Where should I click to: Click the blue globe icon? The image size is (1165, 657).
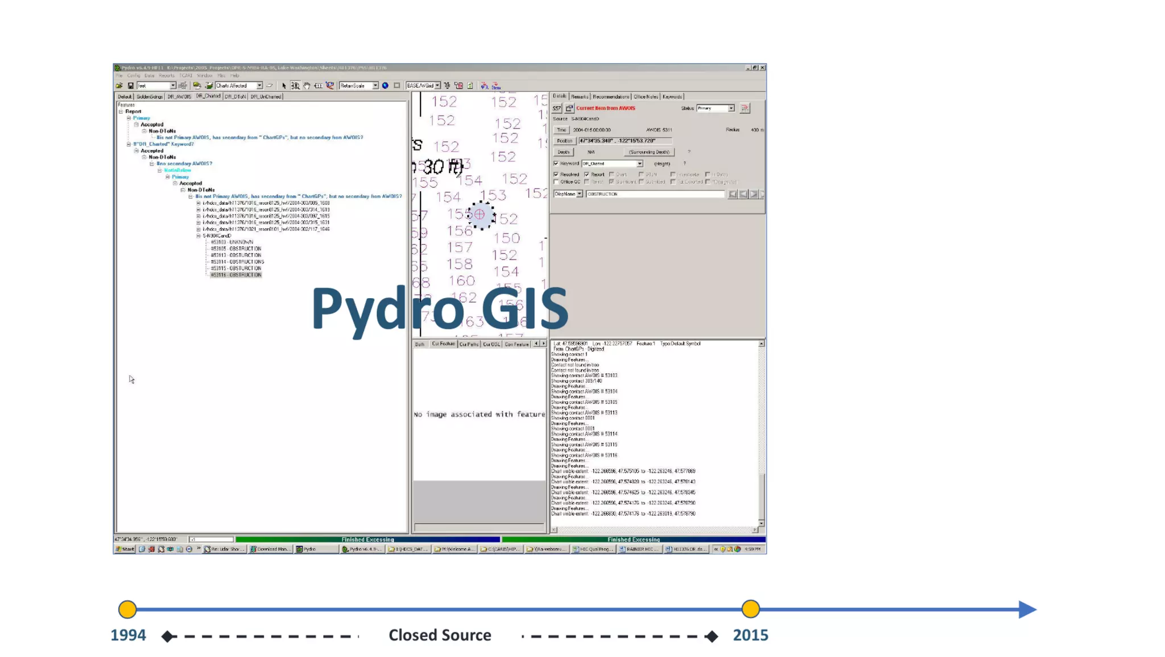(x=385, y=86)
